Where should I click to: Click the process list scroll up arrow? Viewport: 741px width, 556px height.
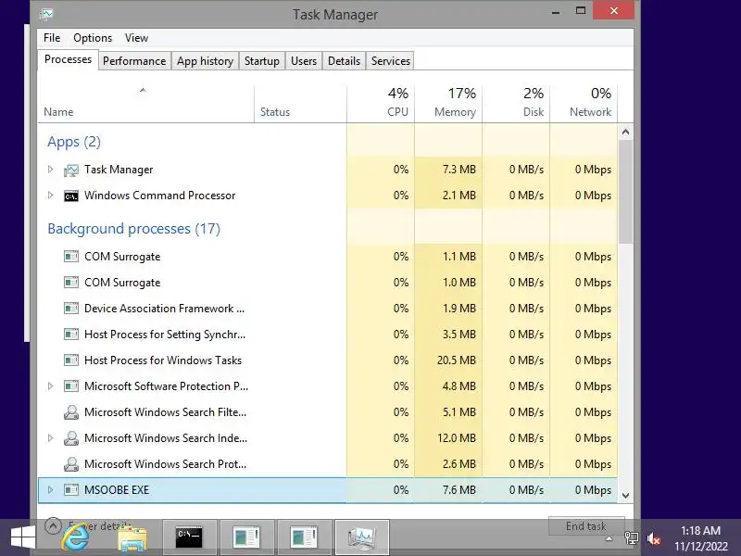click(x=626, y=132)
